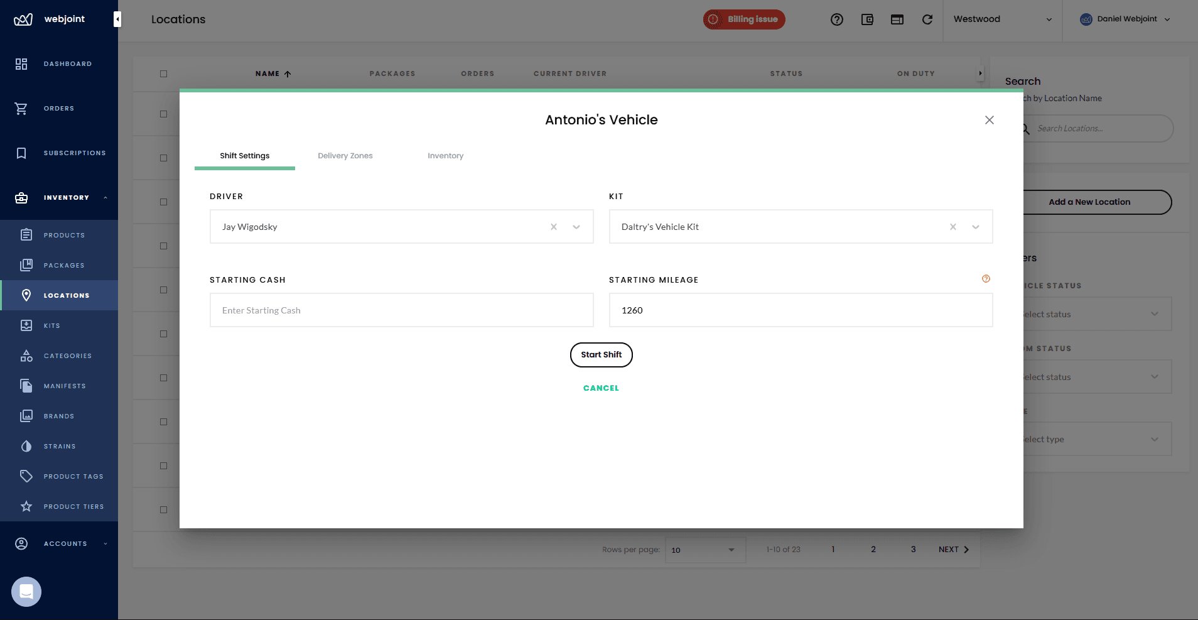The width and height of the screenshot is (1198, 620).
Task: Switch to the Delivery Zones tab
Action: pos(345,155)
